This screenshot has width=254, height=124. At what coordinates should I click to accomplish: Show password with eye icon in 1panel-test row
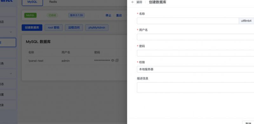(x=113, y=60)
